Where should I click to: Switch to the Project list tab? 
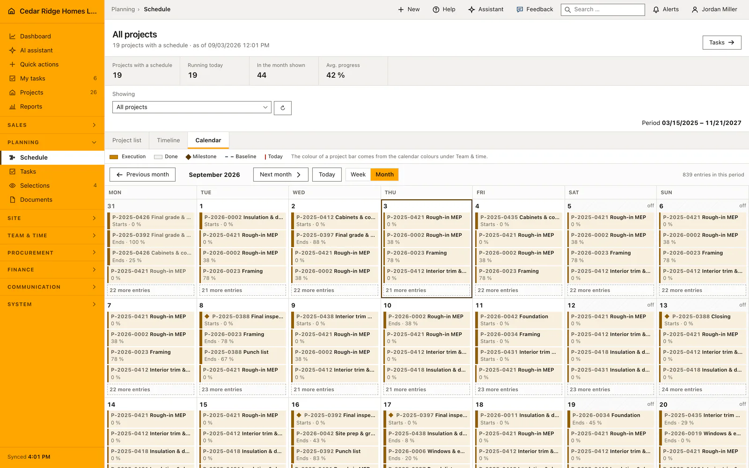pos(127,140)
